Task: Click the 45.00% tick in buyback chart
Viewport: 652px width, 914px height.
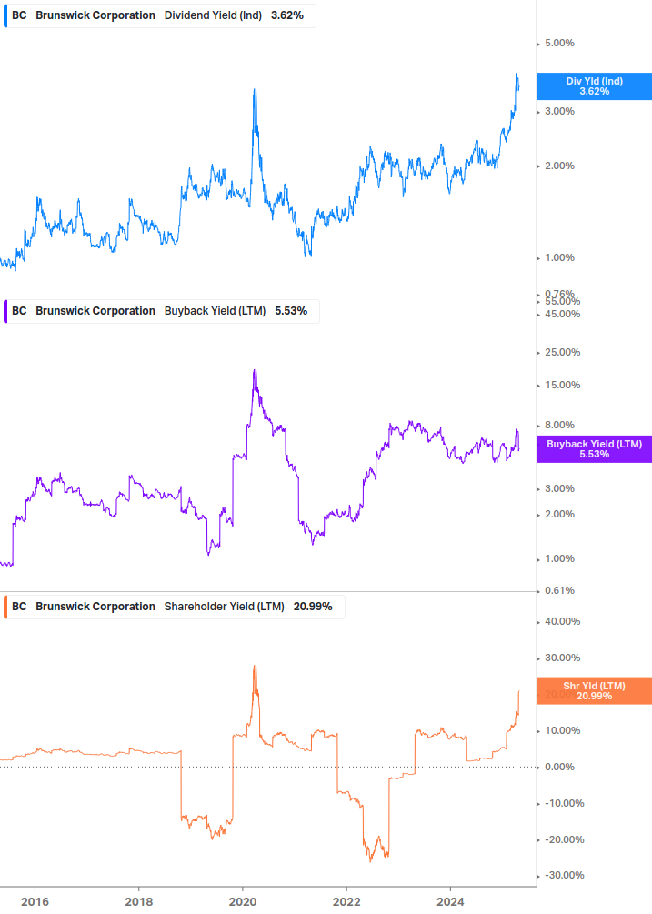Action: pos(562,314)
